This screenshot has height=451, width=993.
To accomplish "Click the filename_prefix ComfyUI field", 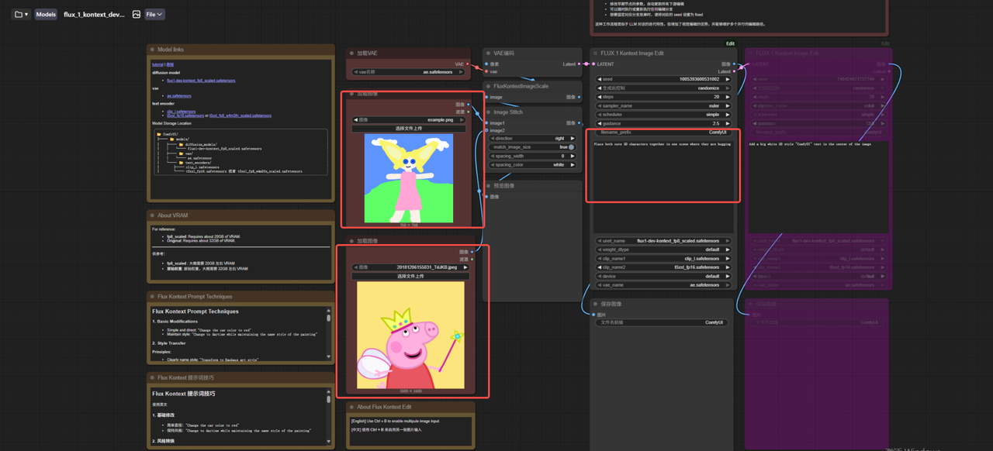I will click(663, 133).
